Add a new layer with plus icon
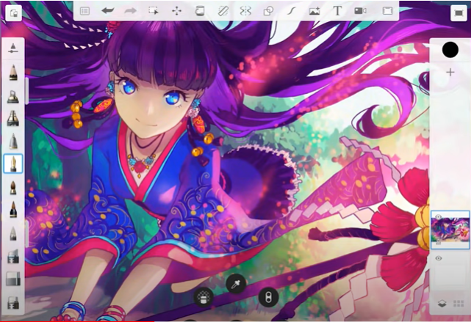471x322 pixels. pos(450,73)
